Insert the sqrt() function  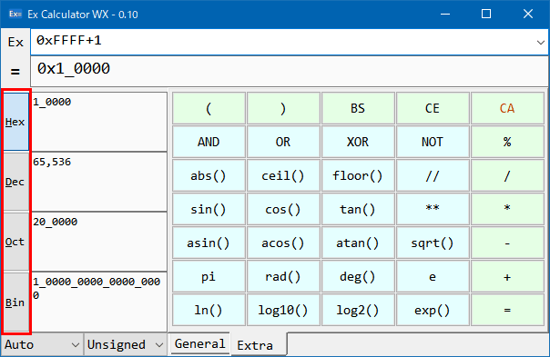[433, 243]
